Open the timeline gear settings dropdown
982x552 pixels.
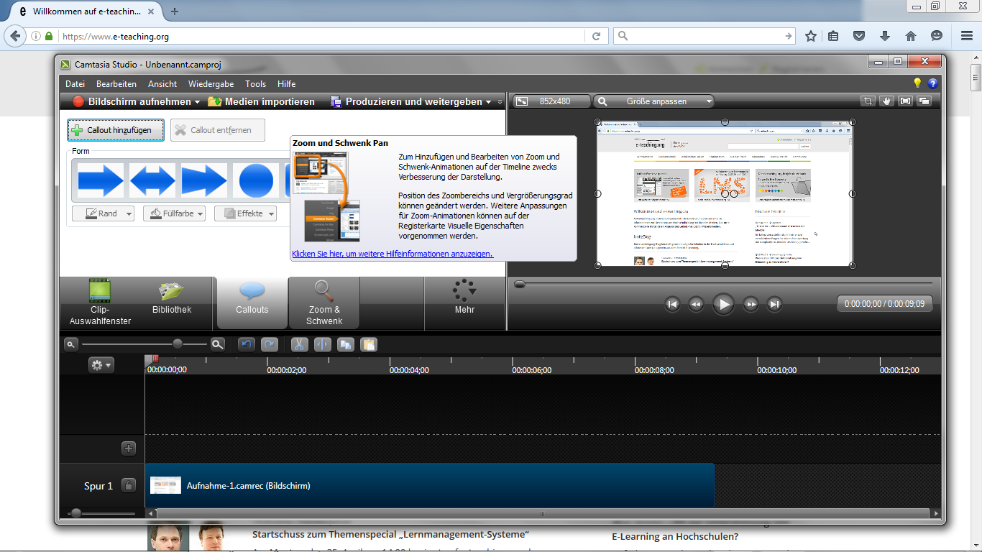pos(101,365)
